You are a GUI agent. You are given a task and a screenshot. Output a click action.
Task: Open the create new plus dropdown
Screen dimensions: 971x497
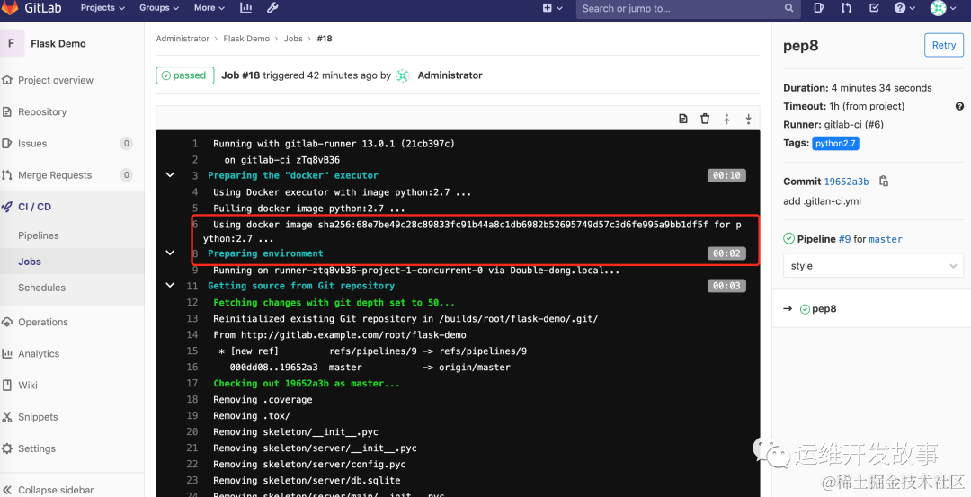[552, 8]
